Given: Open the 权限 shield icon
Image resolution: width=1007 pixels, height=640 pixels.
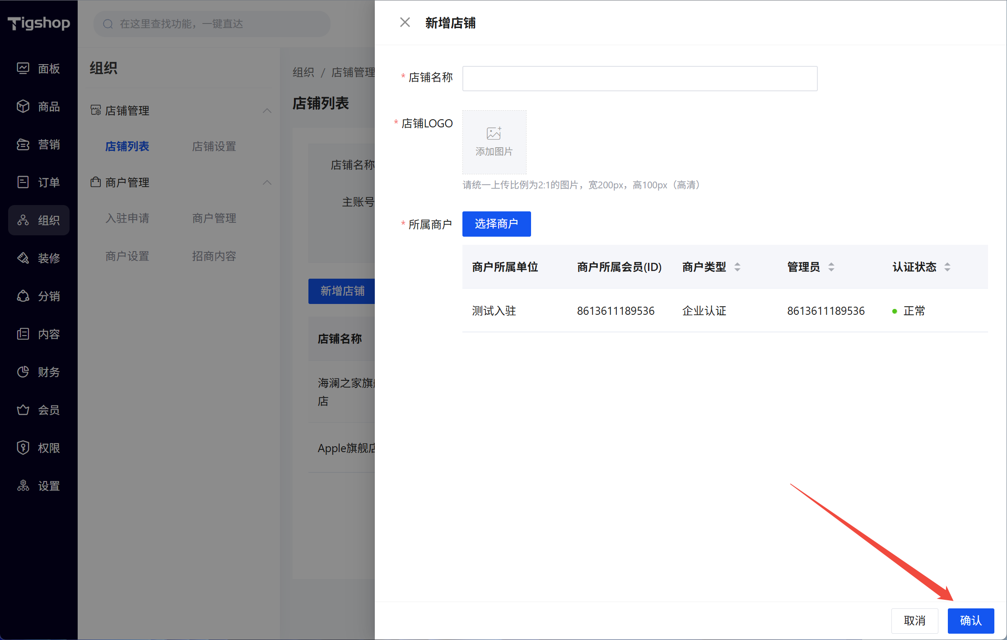Looking at the screenshot, I should pos(23,448).
